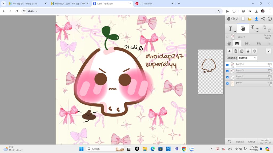Open Microsoft Edge from the taskbar
Image resolution: width=273 pixels, height=153 pixels.
(x=152, y=149)
